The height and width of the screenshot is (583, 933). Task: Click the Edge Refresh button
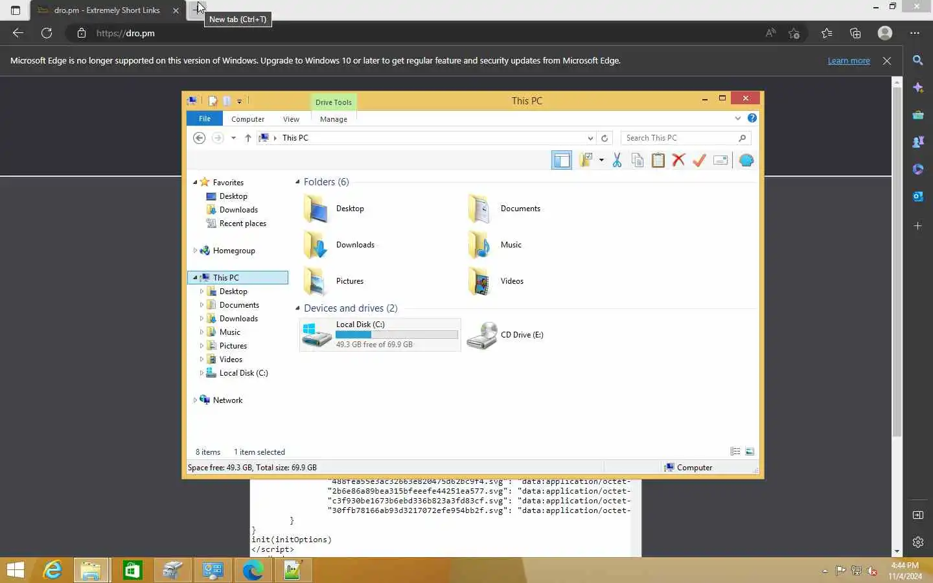(47, 33)
